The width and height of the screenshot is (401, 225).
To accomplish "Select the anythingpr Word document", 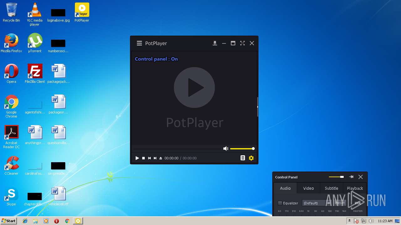I will (35, 135).
